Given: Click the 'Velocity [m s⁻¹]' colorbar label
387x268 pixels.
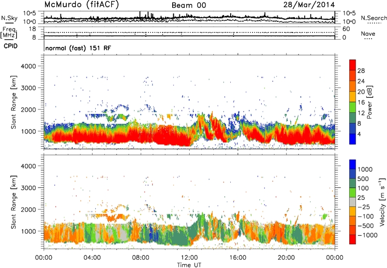Looking at the screenshot, I should tap(382, 202).
